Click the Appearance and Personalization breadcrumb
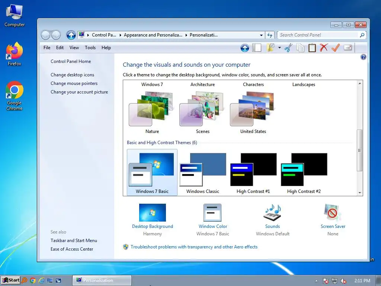 click(x=153, y=35)
